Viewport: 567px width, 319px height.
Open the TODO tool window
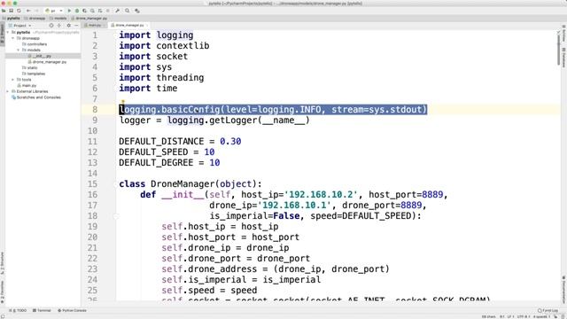(x=18, y=310)
